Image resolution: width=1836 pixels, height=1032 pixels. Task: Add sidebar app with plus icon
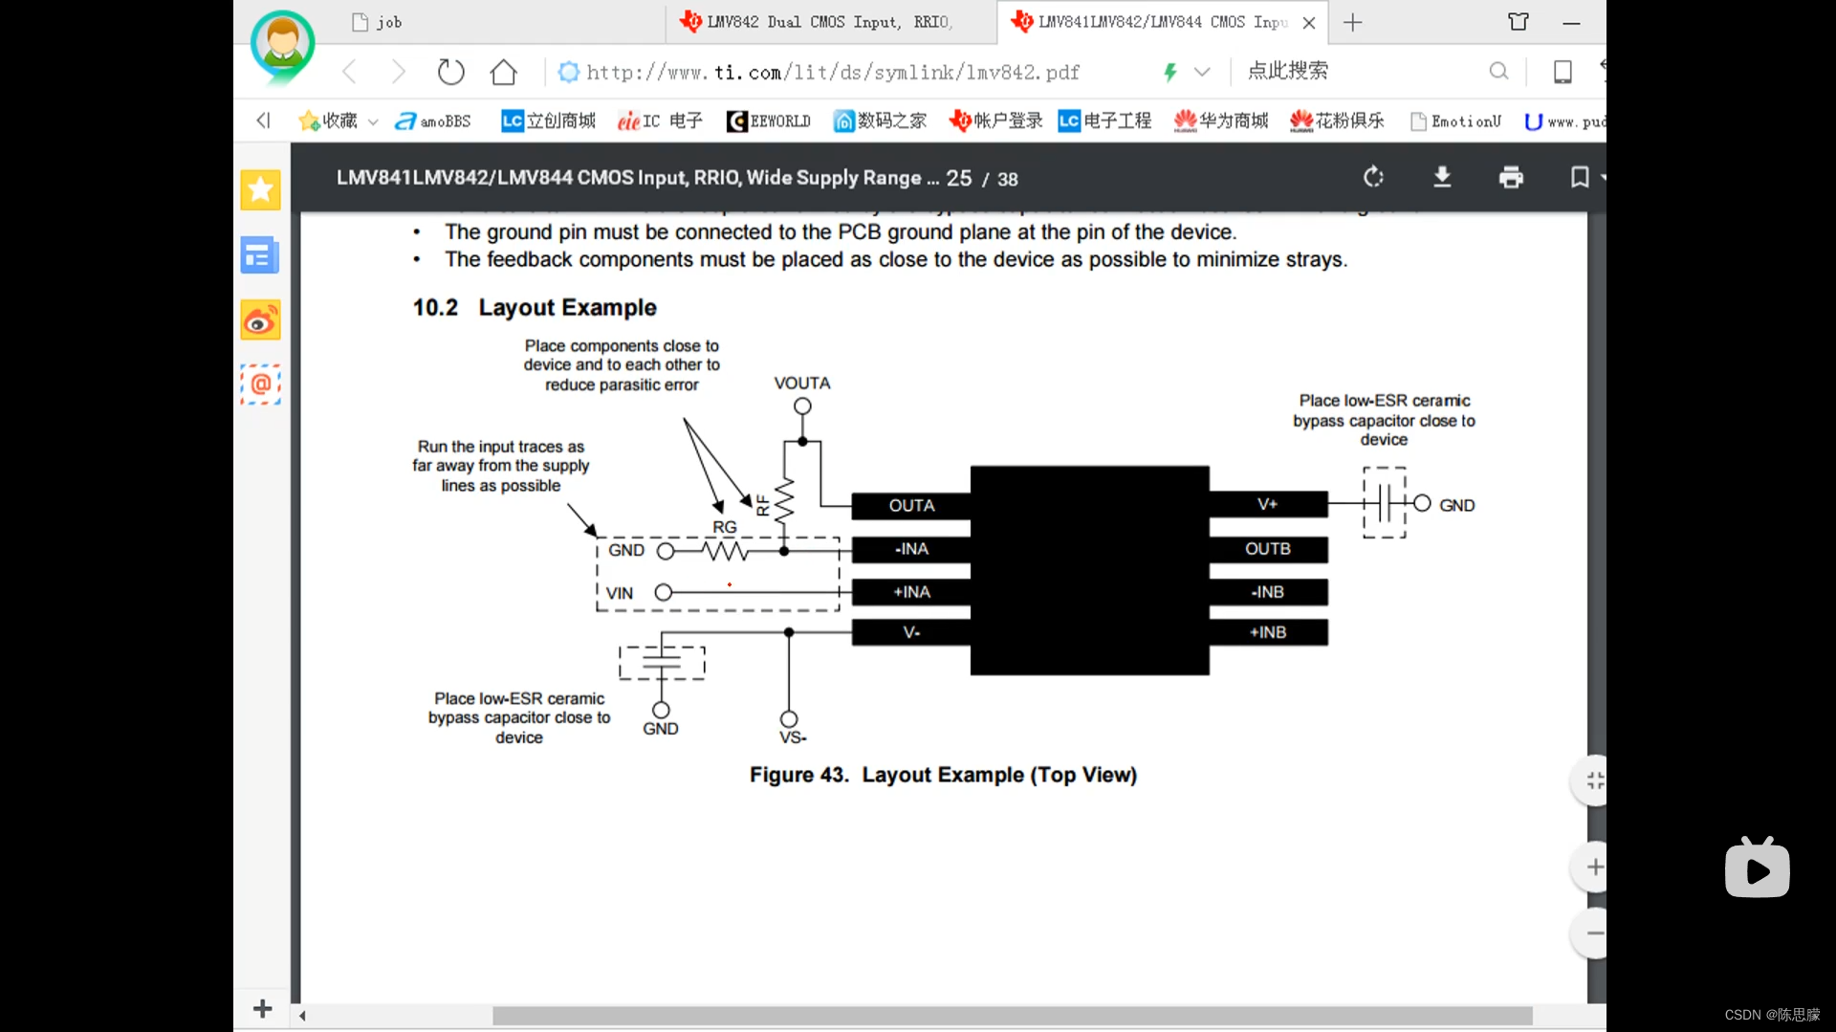[x=263, y=1008]
